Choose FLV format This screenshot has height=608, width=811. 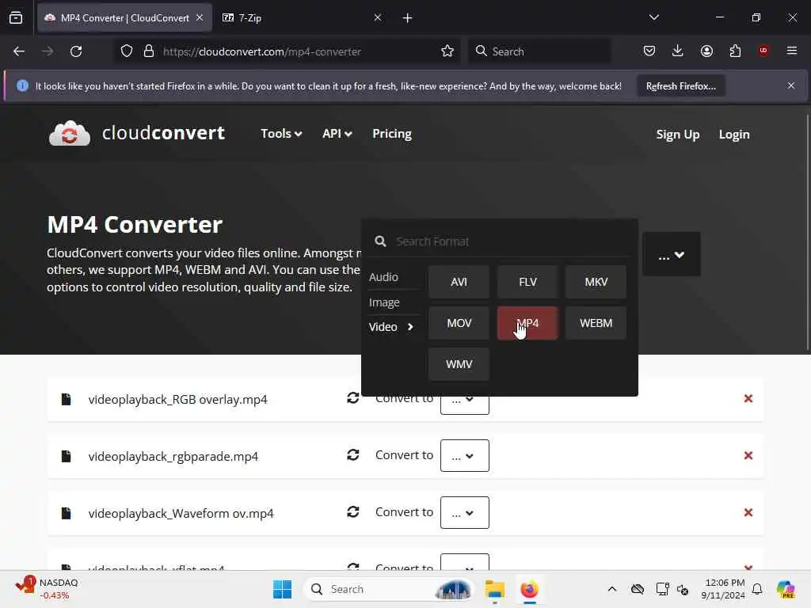[x=527, y=282]
